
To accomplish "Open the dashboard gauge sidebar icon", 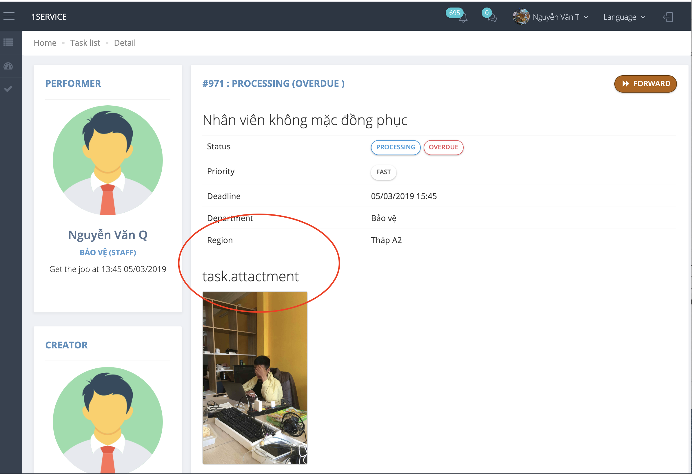I will click(8, 66).
